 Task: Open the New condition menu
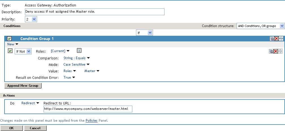12,44
